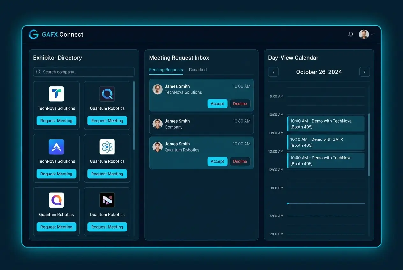Open the 10:10 AM Demo with GAFX event
Image resolution: width=403 pixels, height=270 pixels.
pyautogui.click(x=326, y=142)
